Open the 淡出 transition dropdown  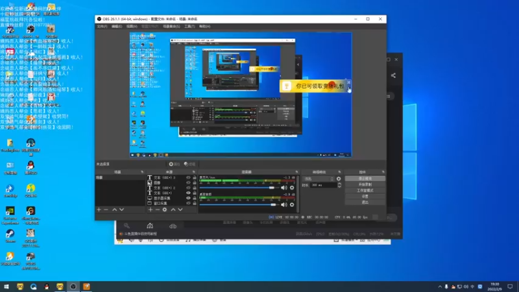(x=319, y=179)
